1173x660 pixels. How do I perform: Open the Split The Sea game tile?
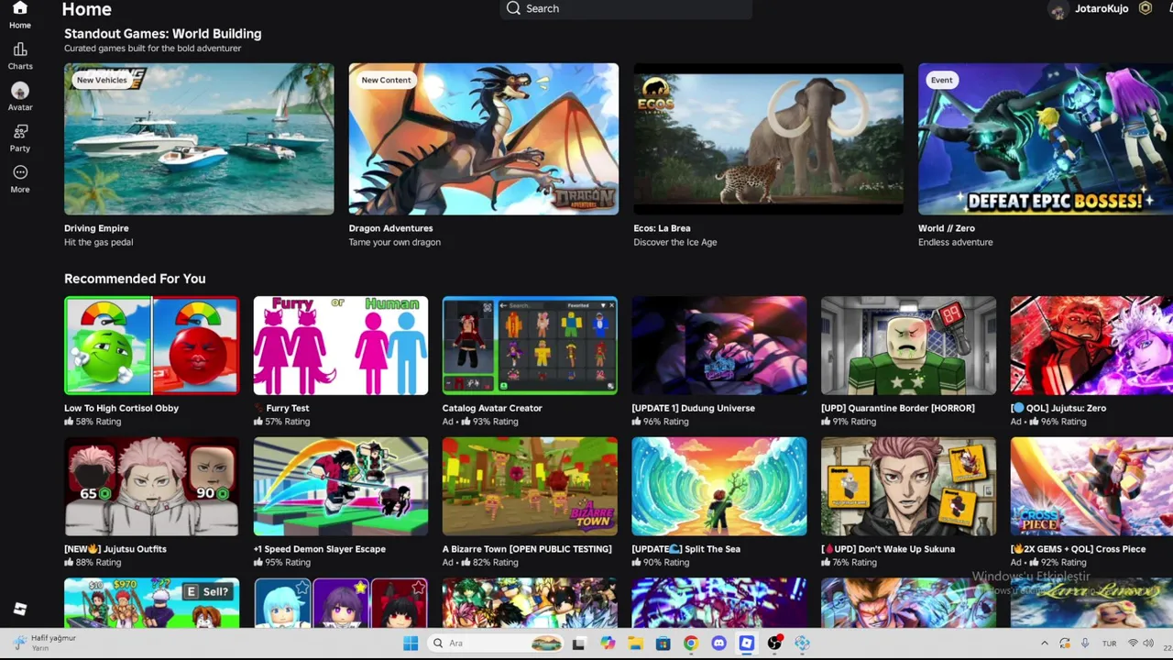click(x=719, y=487)
